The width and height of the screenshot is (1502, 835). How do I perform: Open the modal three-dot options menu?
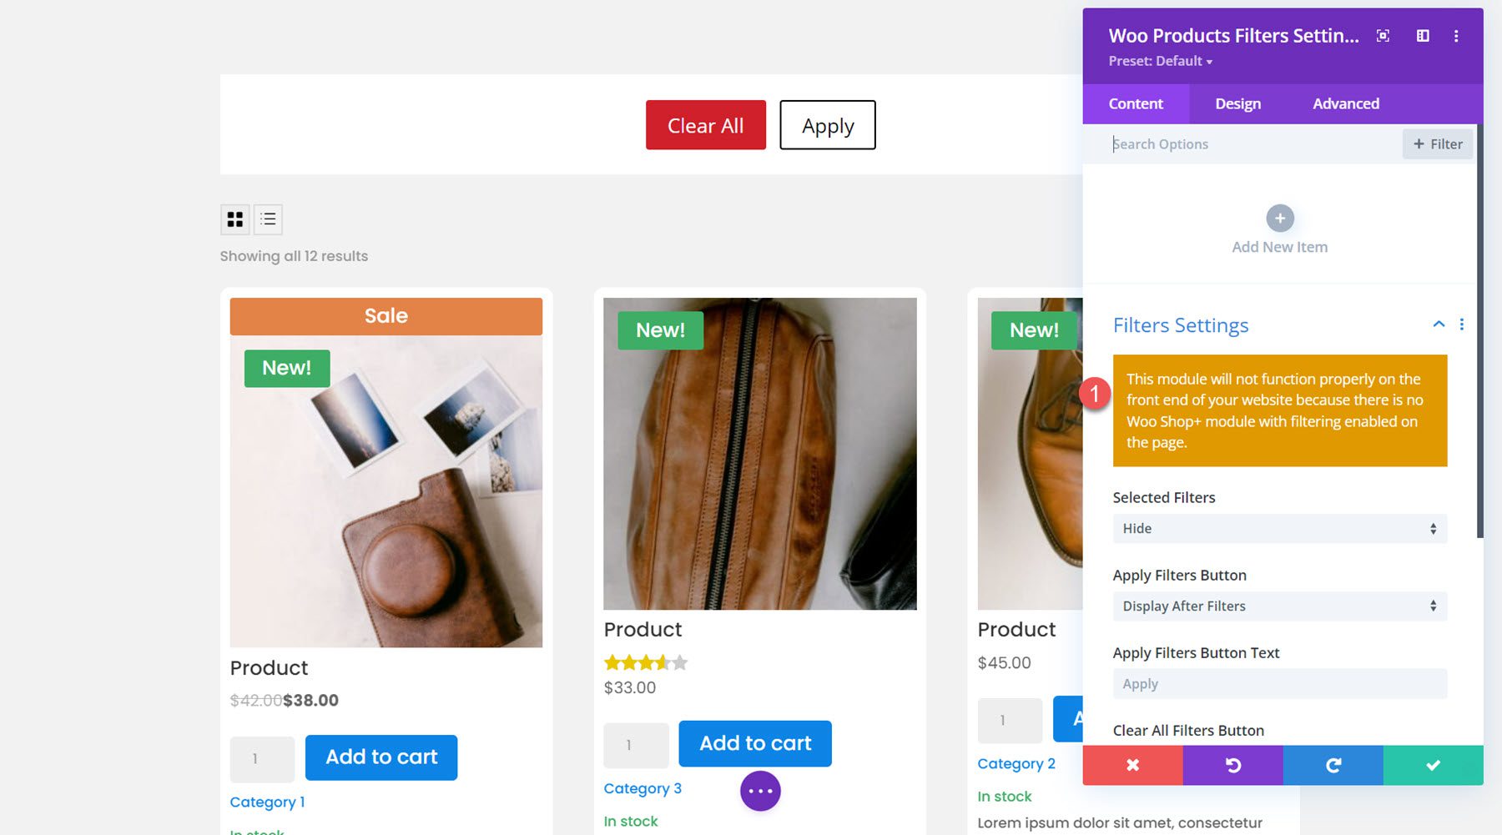pyautogui.click(x=1457, y=36)
